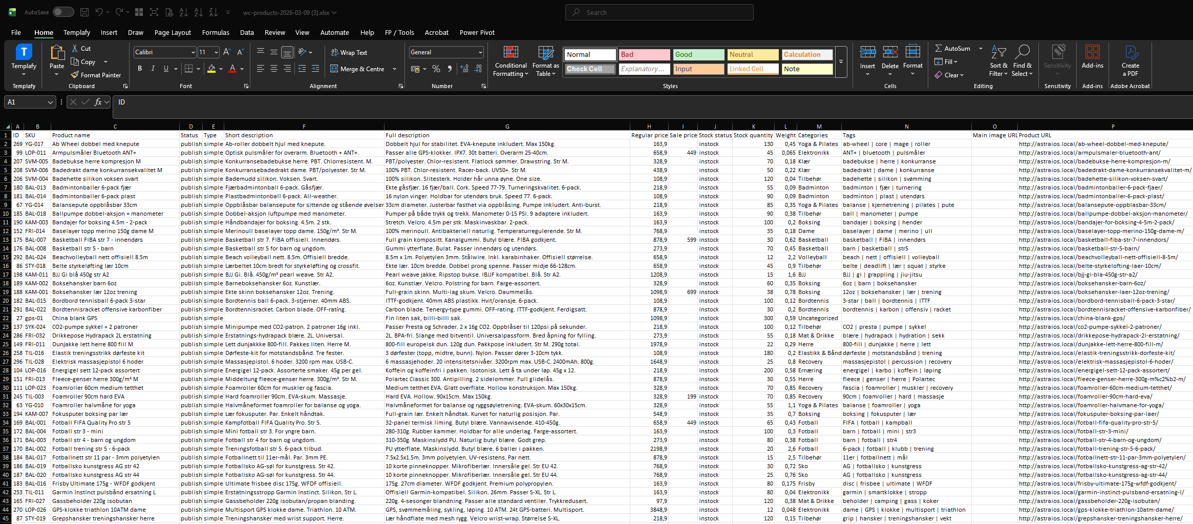Open the Calibri font name dropdown
1193x524 pixels.
[193, 52]
